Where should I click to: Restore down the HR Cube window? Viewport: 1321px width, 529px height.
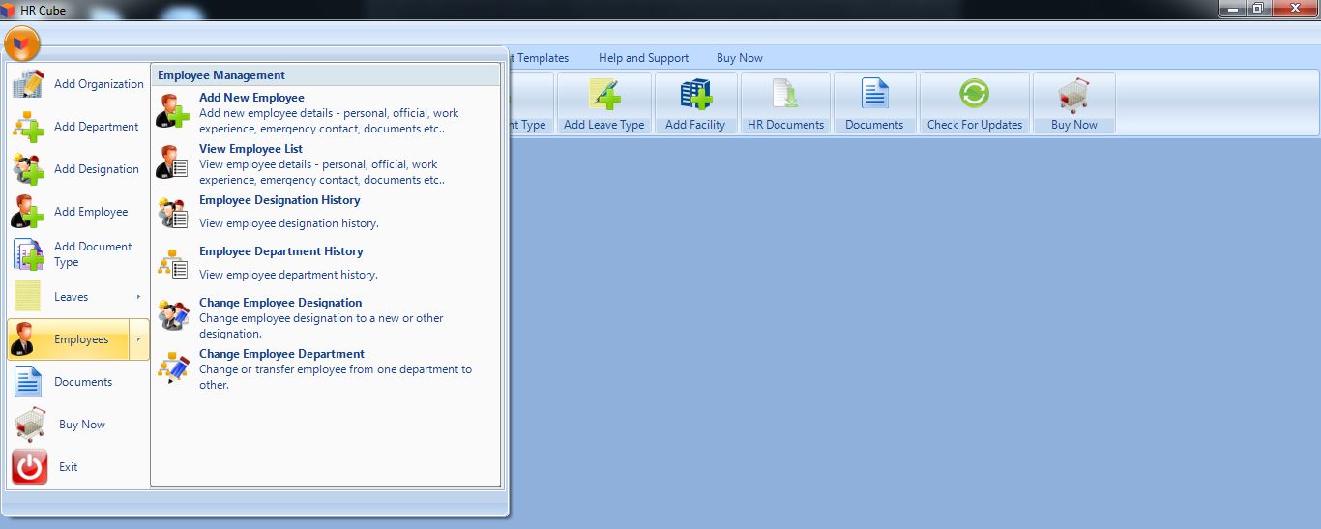click(x=1258, y=9)
